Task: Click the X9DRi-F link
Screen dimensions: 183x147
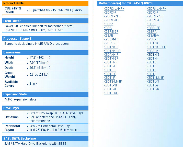Action: pyautogui.click(x=152, y=13)
